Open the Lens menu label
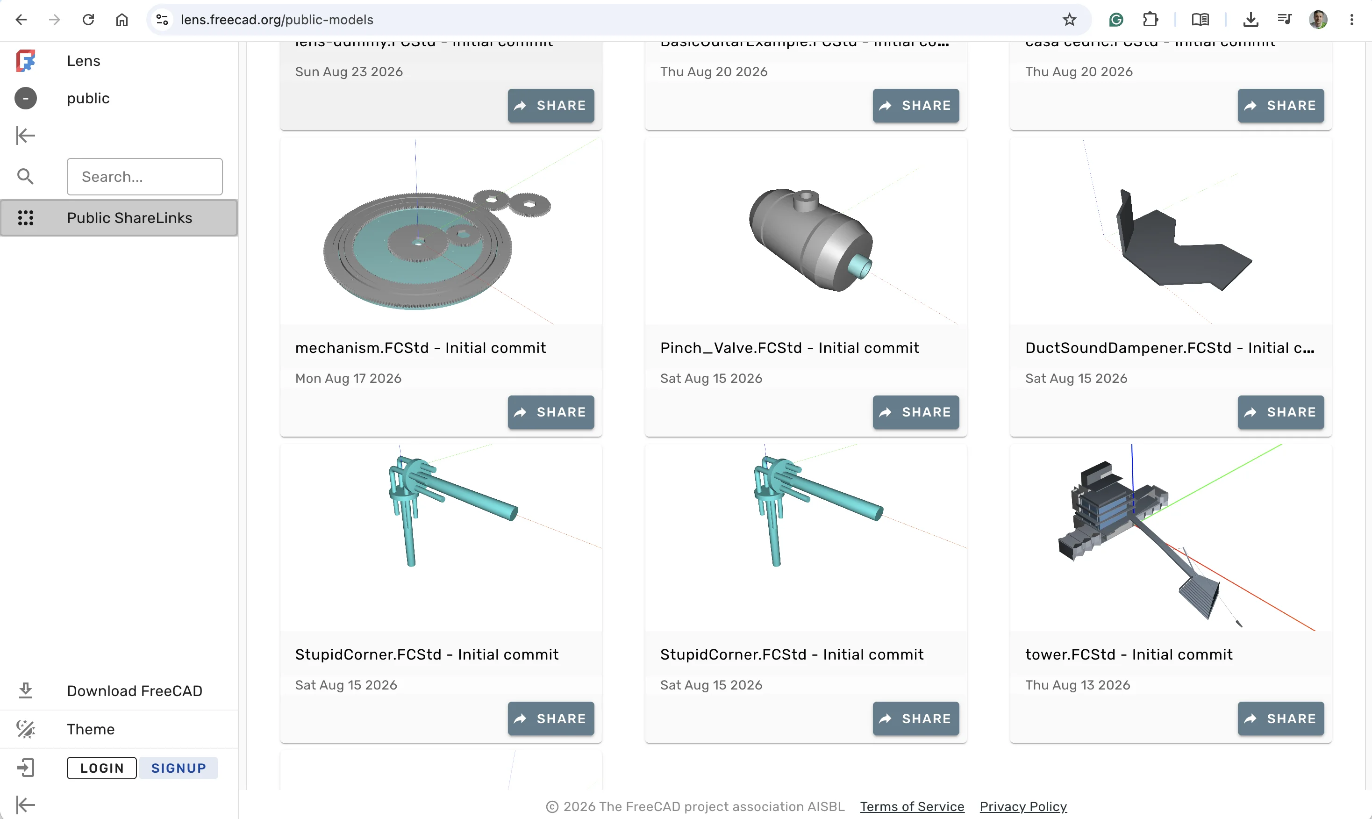Screen dimensions: 1372x819 83,61
